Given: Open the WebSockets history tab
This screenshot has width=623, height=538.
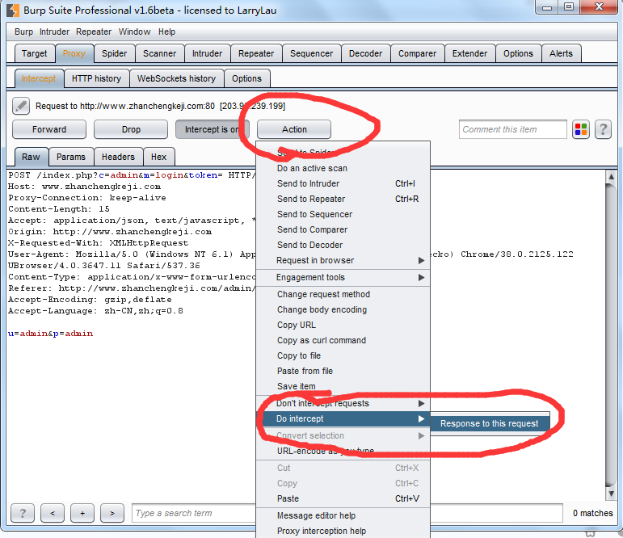Looking at the screenshot, I should click(x=176, y=78).
